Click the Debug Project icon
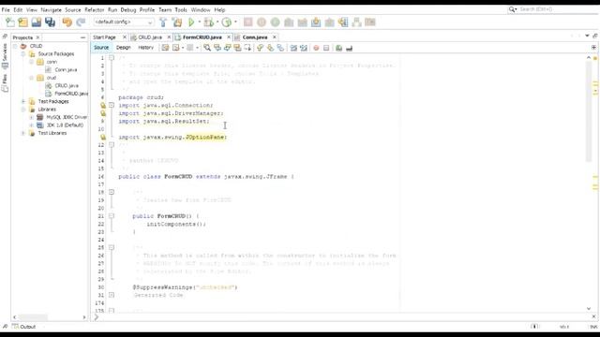 (208, 22)
